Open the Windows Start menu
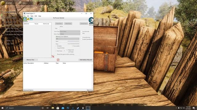The image size is (197, 110). coord(2,108)
